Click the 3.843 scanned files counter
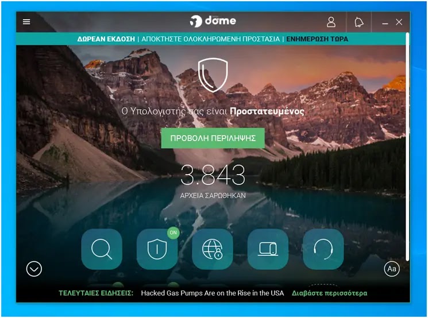 (x=213, y=175)
